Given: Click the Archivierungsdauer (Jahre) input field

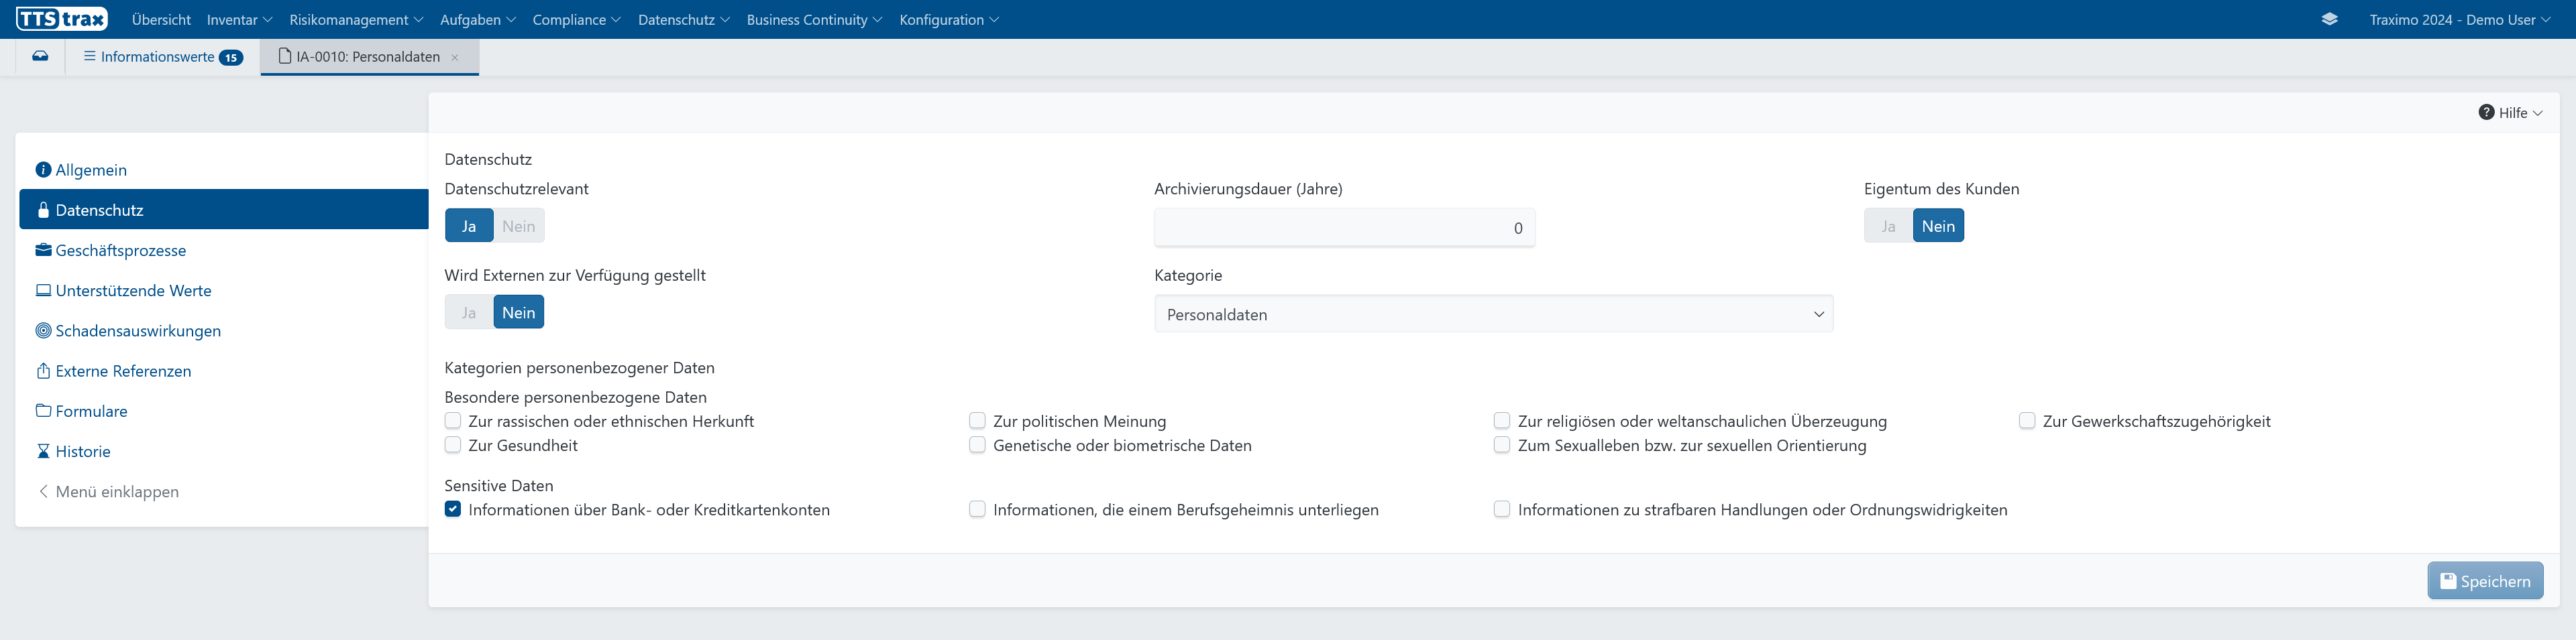Looking at the screenshot, I should coord(1344,228).
